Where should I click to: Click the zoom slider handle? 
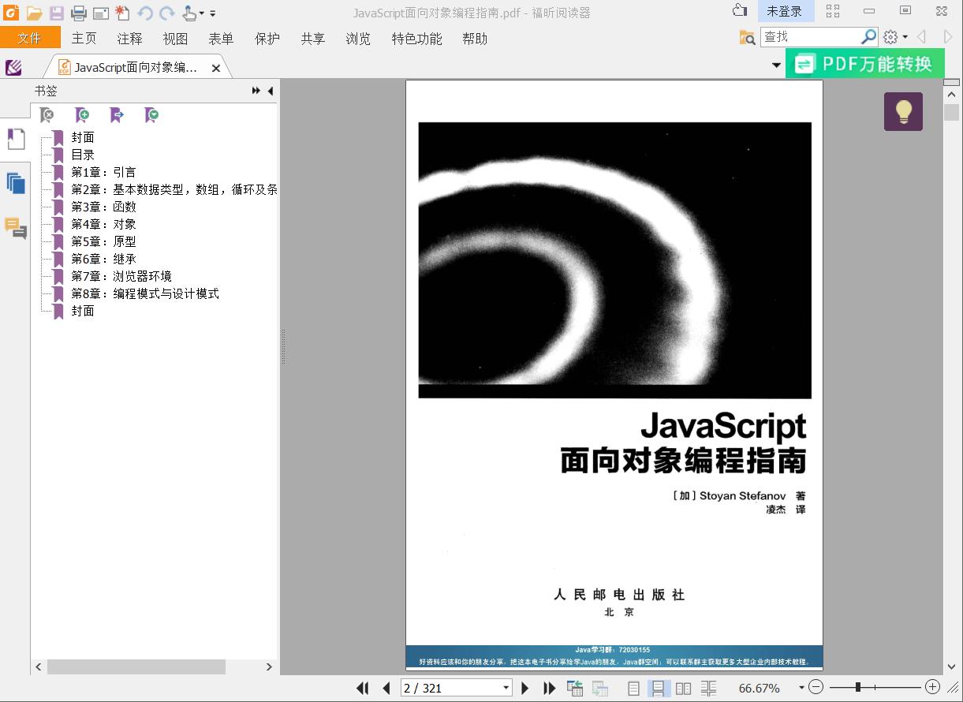857,687
